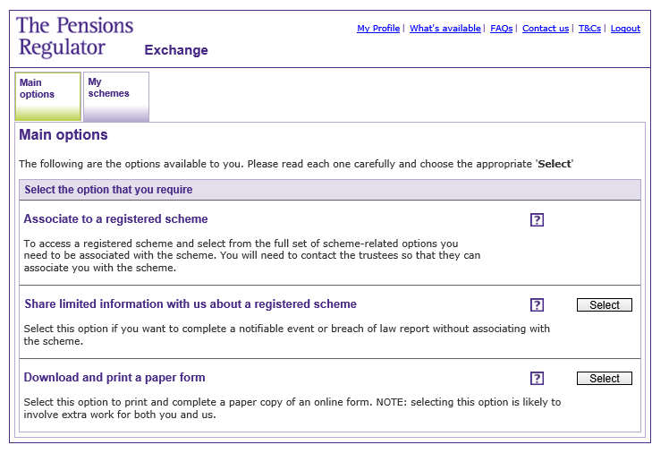Screen dimensions: 669x462
Task: Click help icon for Share limited information
Action: coord(537,305)
